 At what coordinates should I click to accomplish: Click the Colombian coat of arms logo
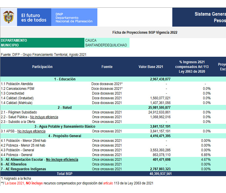click(9, 17)
